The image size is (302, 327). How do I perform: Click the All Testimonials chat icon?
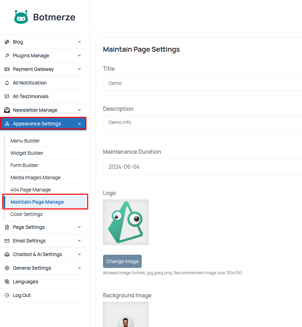pos(7,96)
